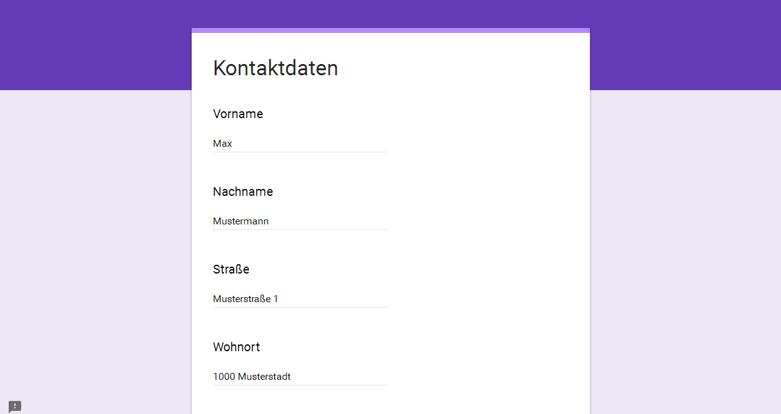Click the report problem speech bubble icon
The image size is (781, 414).
pyautogui.click(x=15, y=406)
